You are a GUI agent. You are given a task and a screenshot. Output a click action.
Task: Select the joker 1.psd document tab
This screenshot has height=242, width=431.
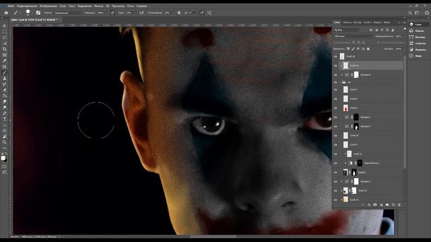coord(34,19)
